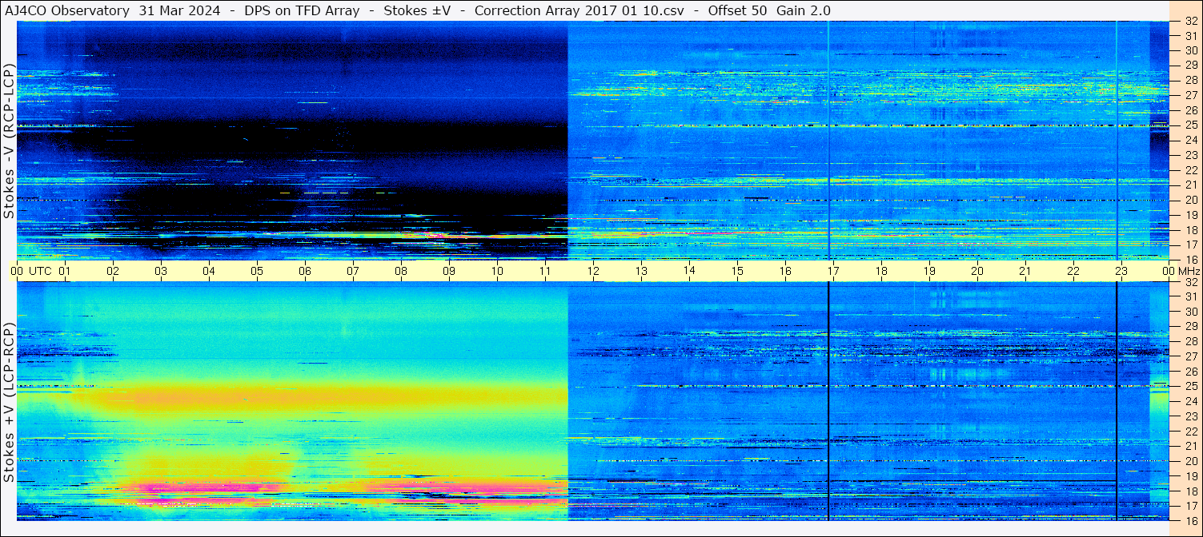Screen dimensions: 1203x537
Task: Click 32 MHz label on upper Stokes -V scale
Action: 1190,22
